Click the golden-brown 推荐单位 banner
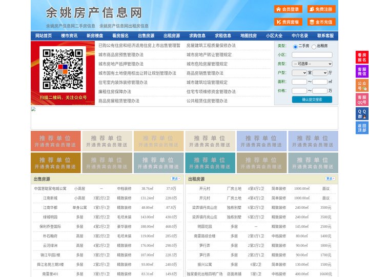The image size is (369, 277). (56, 163)
